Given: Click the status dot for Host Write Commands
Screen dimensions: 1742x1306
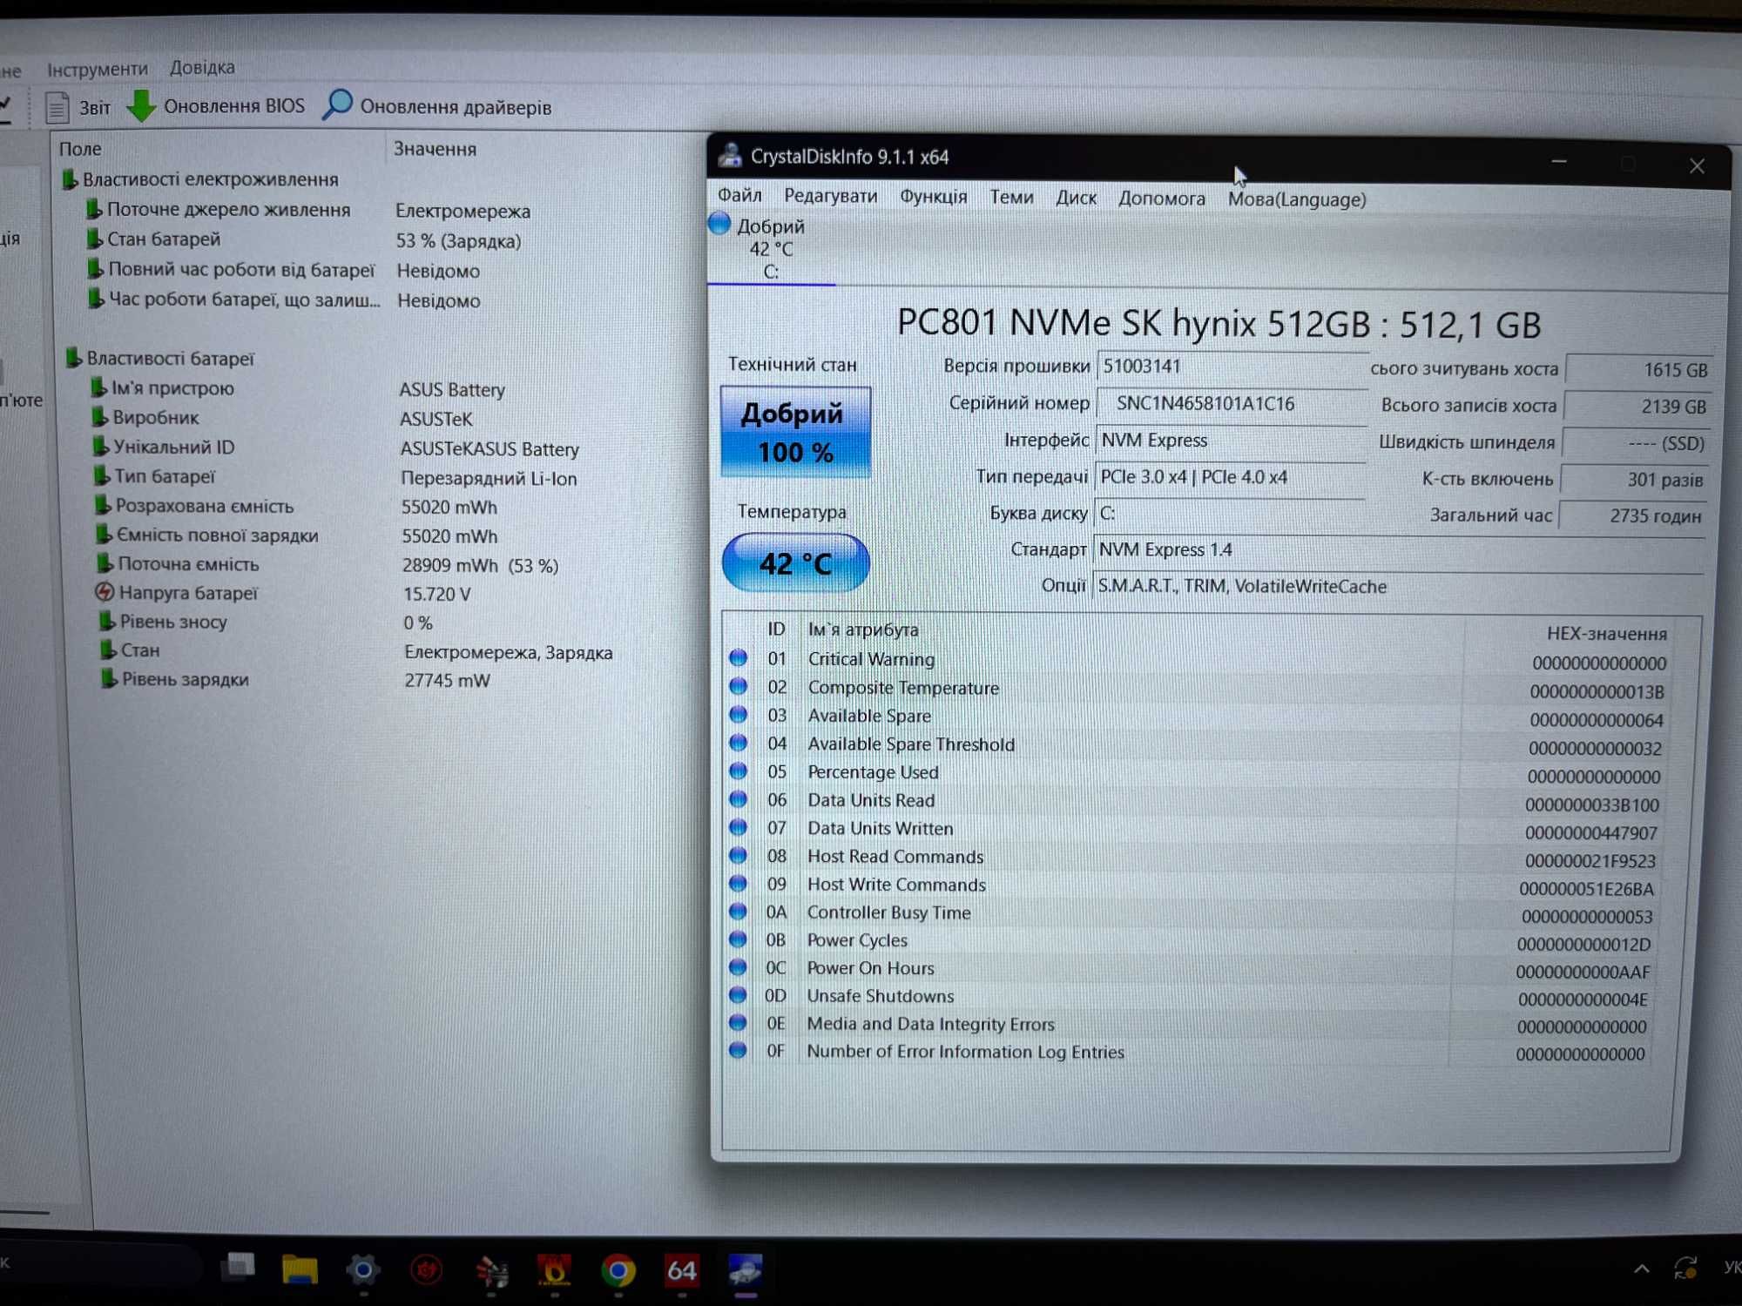Looking at the screenshot, I should click(x=738, y=883).
